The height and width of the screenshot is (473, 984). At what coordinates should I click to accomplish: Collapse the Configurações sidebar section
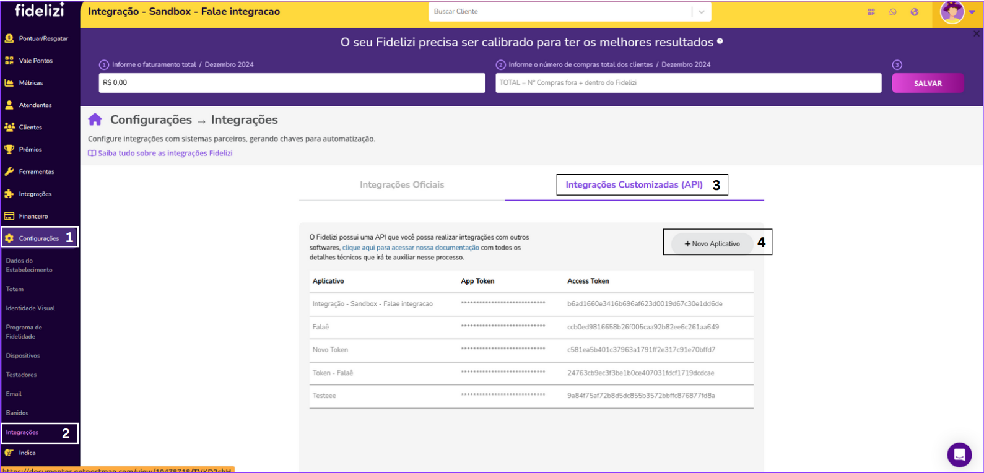click(38, 238)
